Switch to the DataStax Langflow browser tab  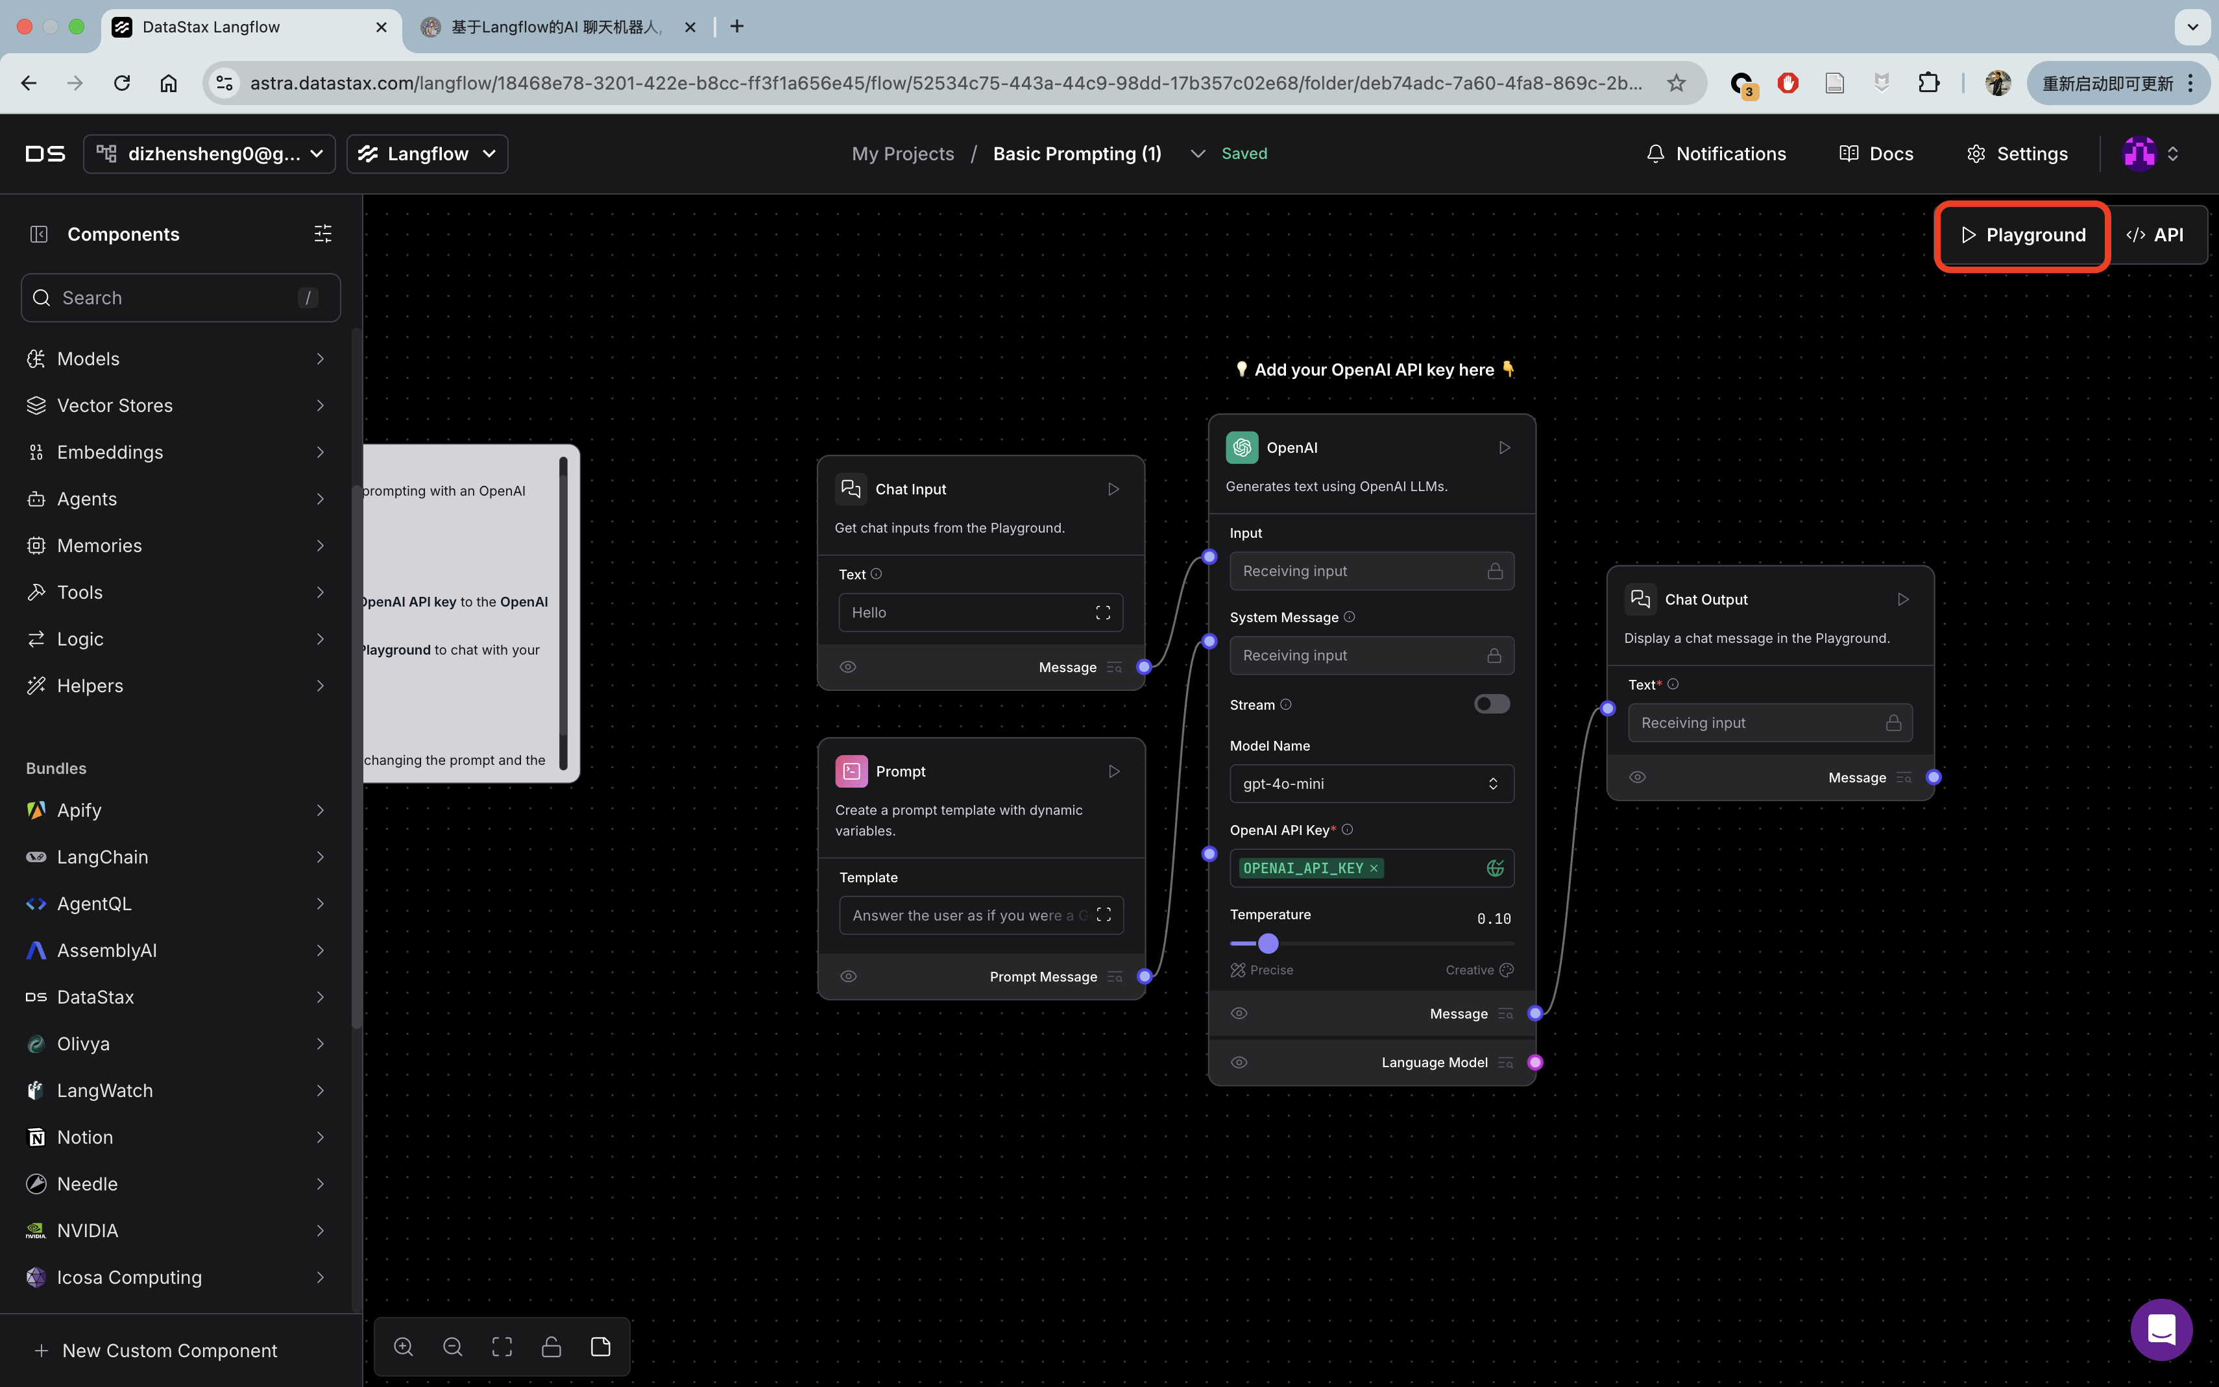coord(250,27)
